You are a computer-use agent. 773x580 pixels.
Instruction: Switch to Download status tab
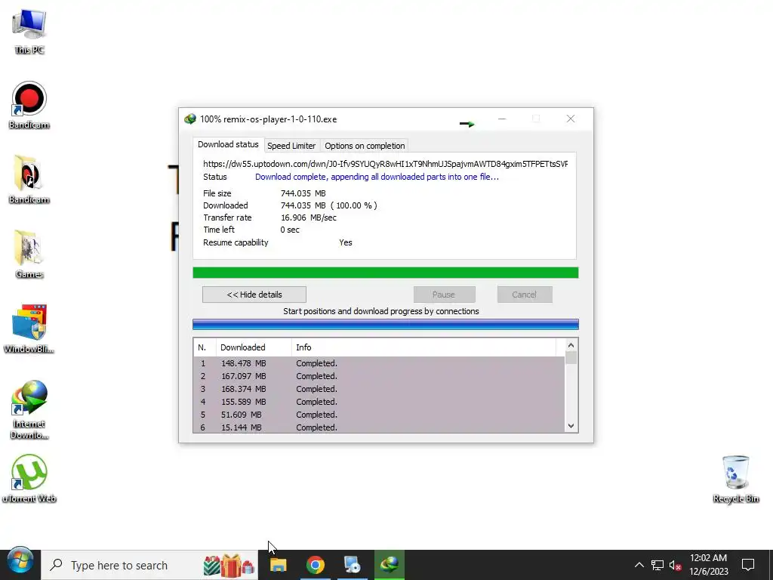click(x=228, y=144)
